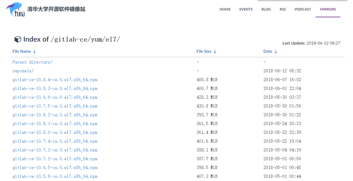
Task: Download gitlab-ce-10.5.8 rpm file
Action: pyautogui.click(x=55, y=176)
